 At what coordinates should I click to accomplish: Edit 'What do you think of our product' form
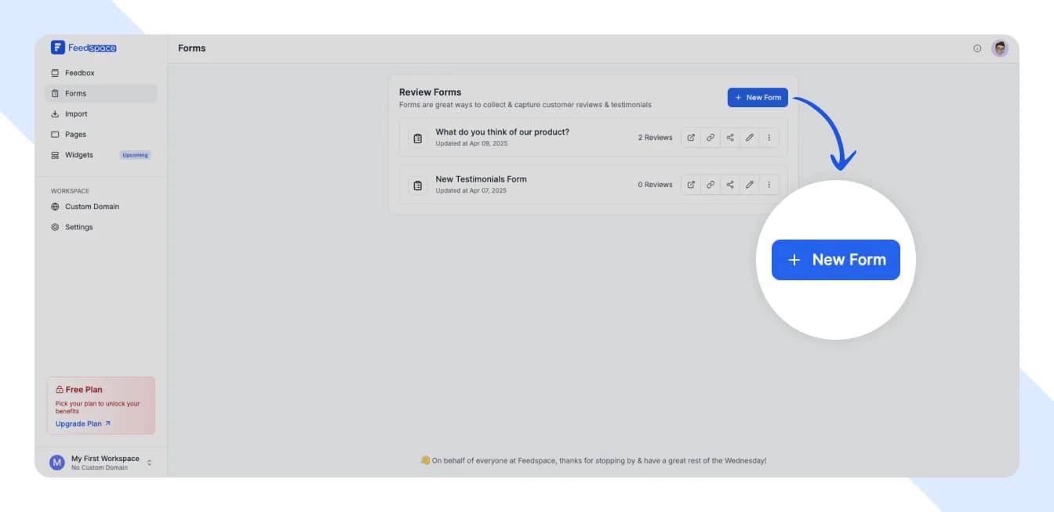[x=750, y=138]
